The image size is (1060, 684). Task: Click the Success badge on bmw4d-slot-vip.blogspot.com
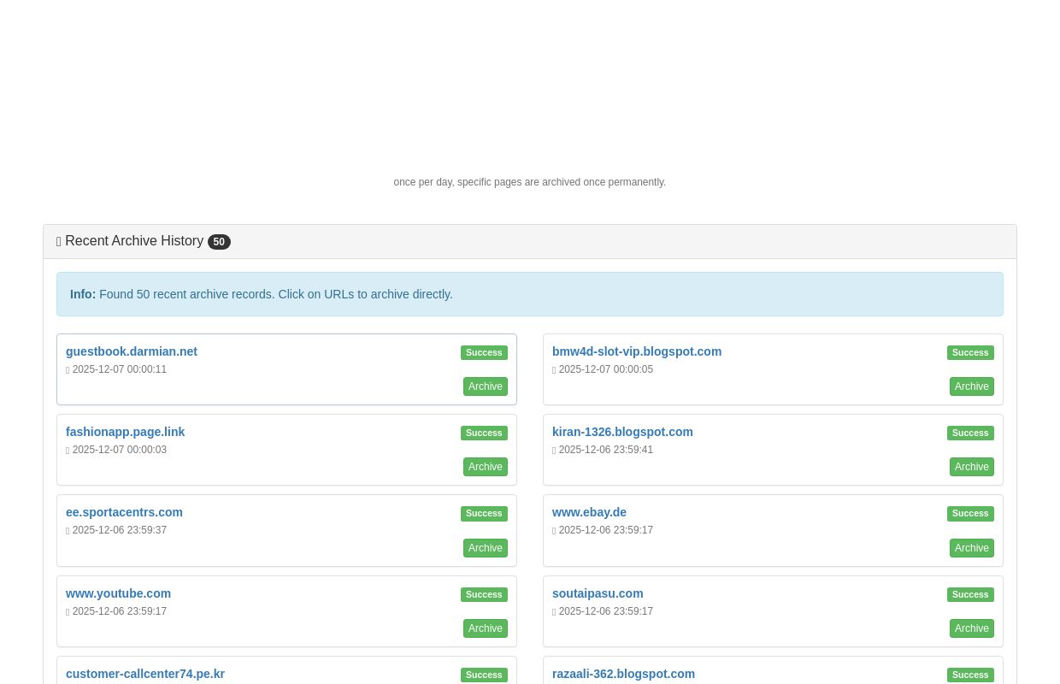pyautogui.click(x=970, y=352)
